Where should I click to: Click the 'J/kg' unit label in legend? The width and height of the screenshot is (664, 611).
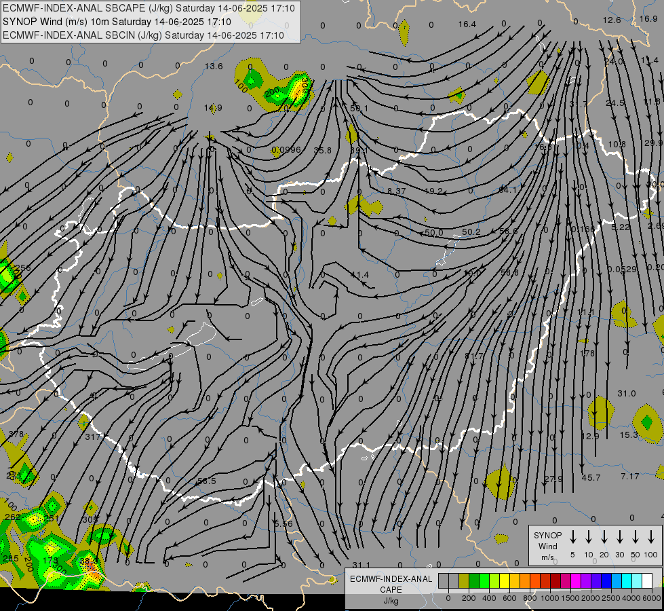(391, 601)
